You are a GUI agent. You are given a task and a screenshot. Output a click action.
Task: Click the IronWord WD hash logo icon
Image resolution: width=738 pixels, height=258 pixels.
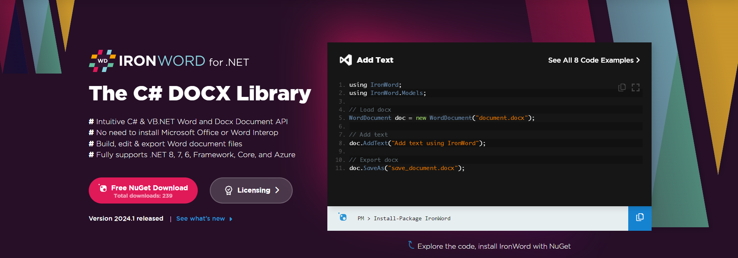(x=102, y=61)
